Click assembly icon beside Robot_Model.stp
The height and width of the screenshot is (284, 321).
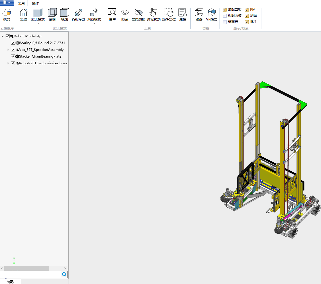click(12, 36)
